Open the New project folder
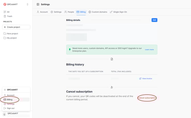This screenshot has height=118, width=191. click(12, 34)
